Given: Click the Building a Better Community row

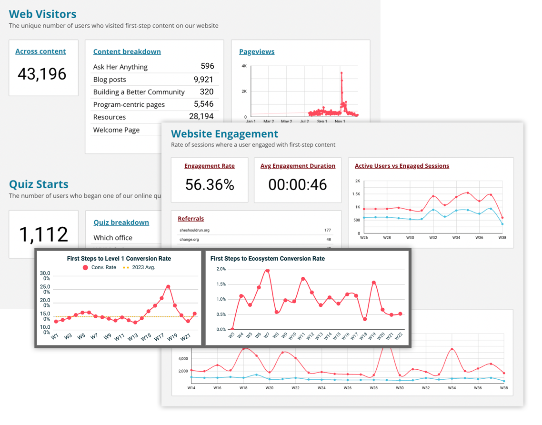Looking at the screenshot, I should [153, 92].
